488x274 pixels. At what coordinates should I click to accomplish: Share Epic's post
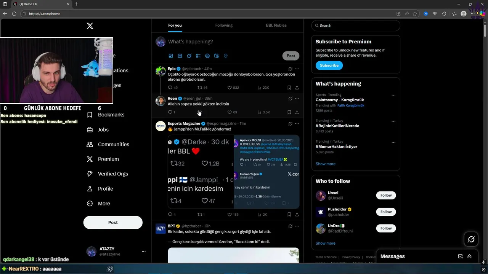coord(297,88)
